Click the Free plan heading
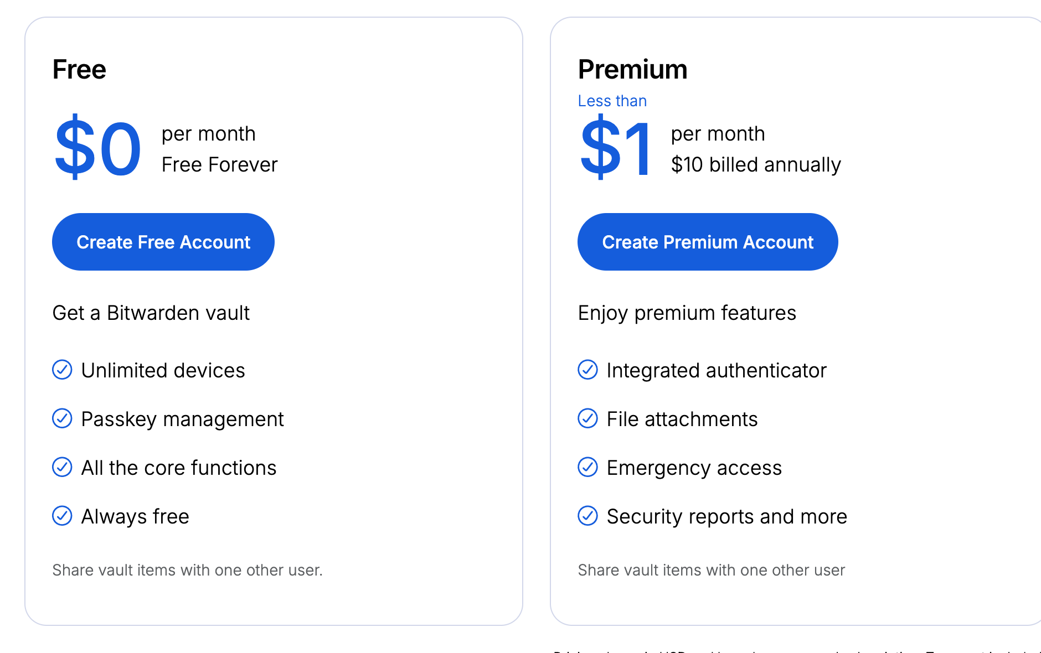This screenshot has width=1041, height=653. (79, 70)
